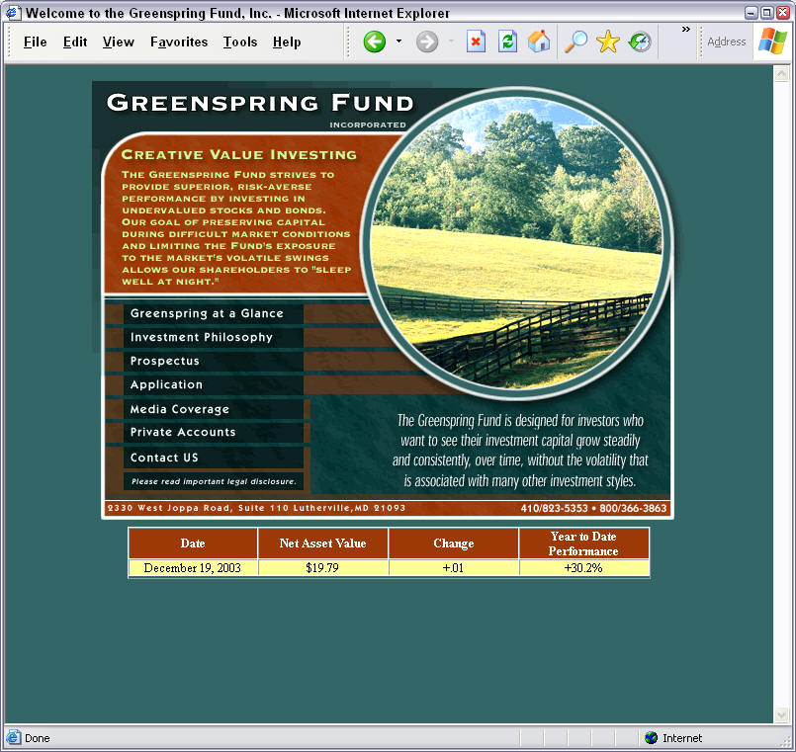Open the Tools menu

(240, 42)
